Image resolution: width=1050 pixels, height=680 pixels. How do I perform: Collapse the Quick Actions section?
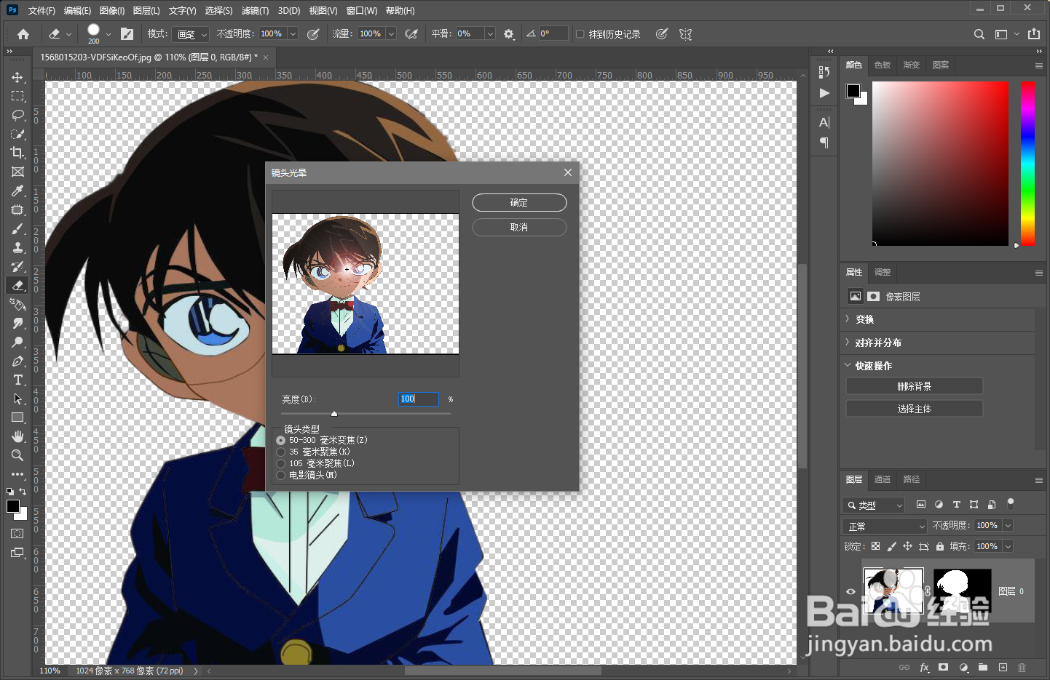click(848, 366)
